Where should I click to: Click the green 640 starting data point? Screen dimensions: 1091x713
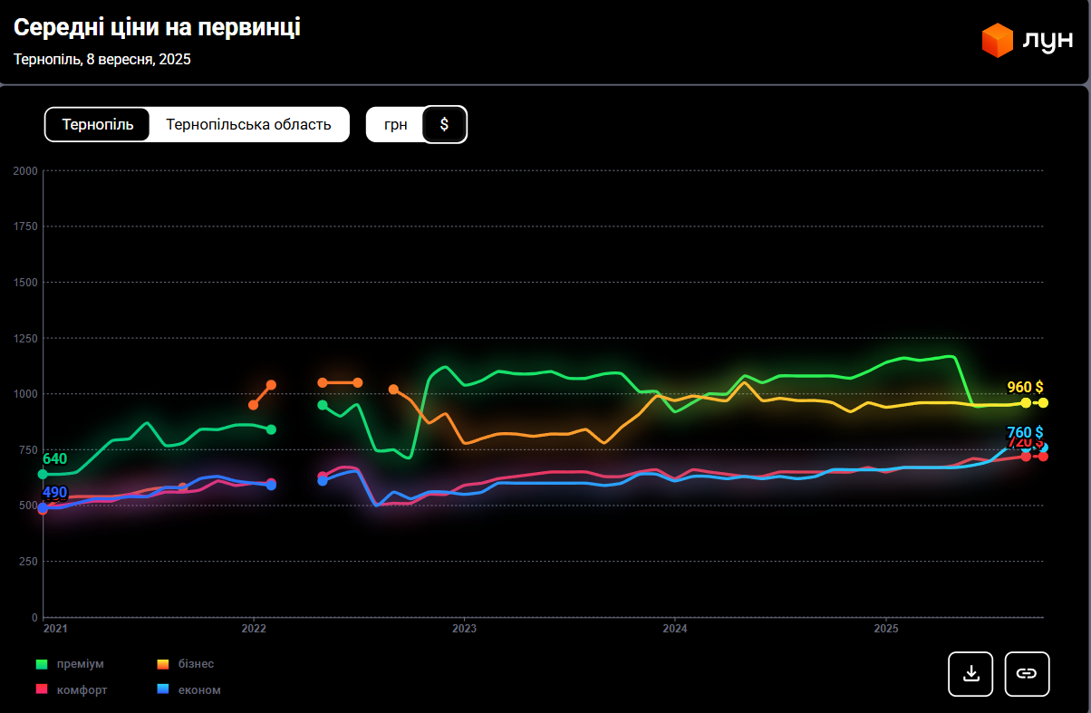[43, 474]
